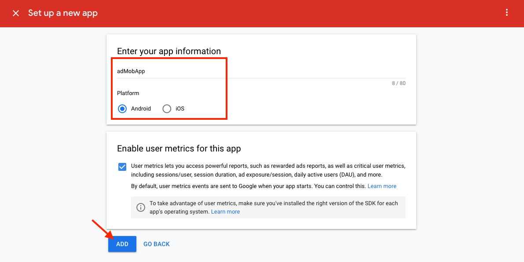This screenshot has height=262, width=524.
Task: Click the GO BACK button
Action: 157,244
